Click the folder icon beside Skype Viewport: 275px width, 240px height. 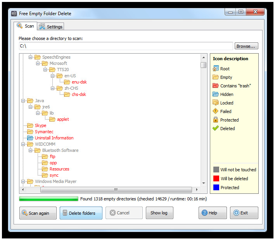[x=30, y=125]
